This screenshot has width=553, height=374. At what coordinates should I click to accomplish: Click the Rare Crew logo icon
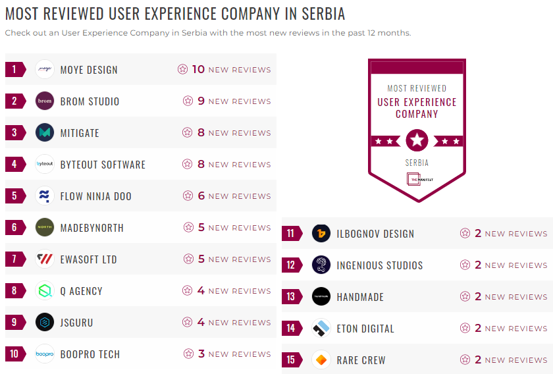(x=321, y=360)
